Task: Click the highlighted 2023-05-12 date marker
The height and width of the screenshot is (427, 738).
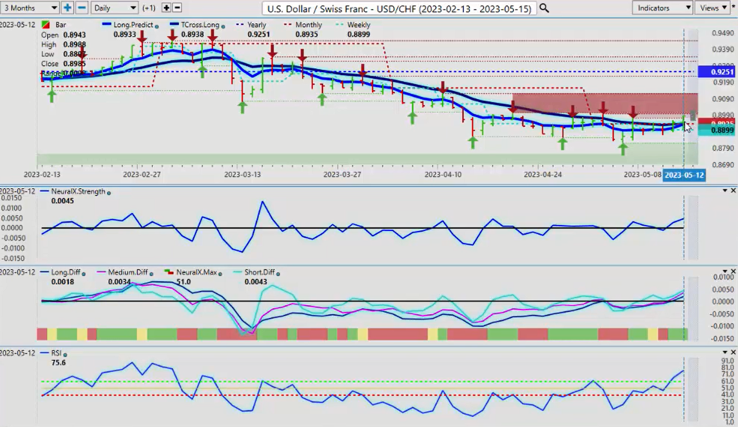Action: (684, 175)
